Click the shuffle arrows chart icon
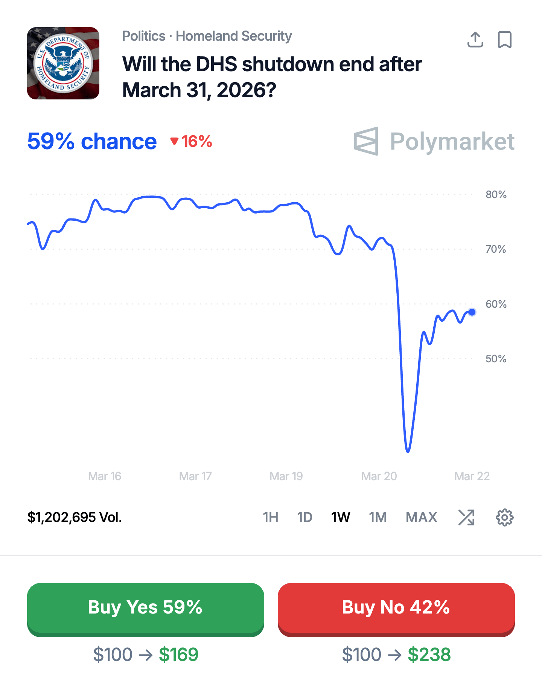The width and height of the screenshot is (542, 696). click(x=466, y=517)
